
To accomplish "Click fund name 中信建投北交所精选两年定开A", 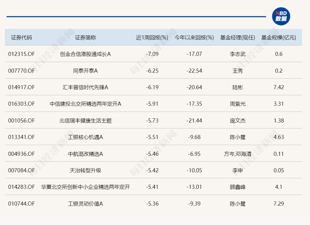I will [85, 104].
